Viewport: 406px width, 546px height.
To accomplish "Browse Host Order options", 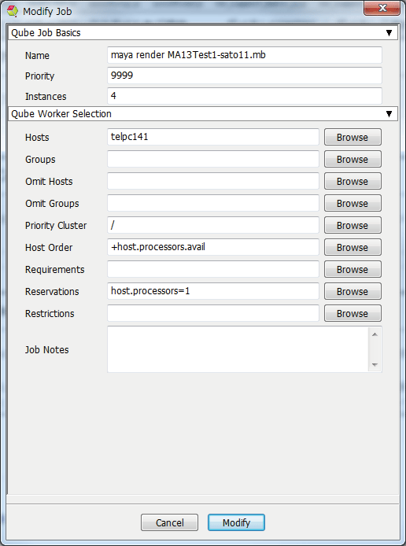I will tap(352, 247).
